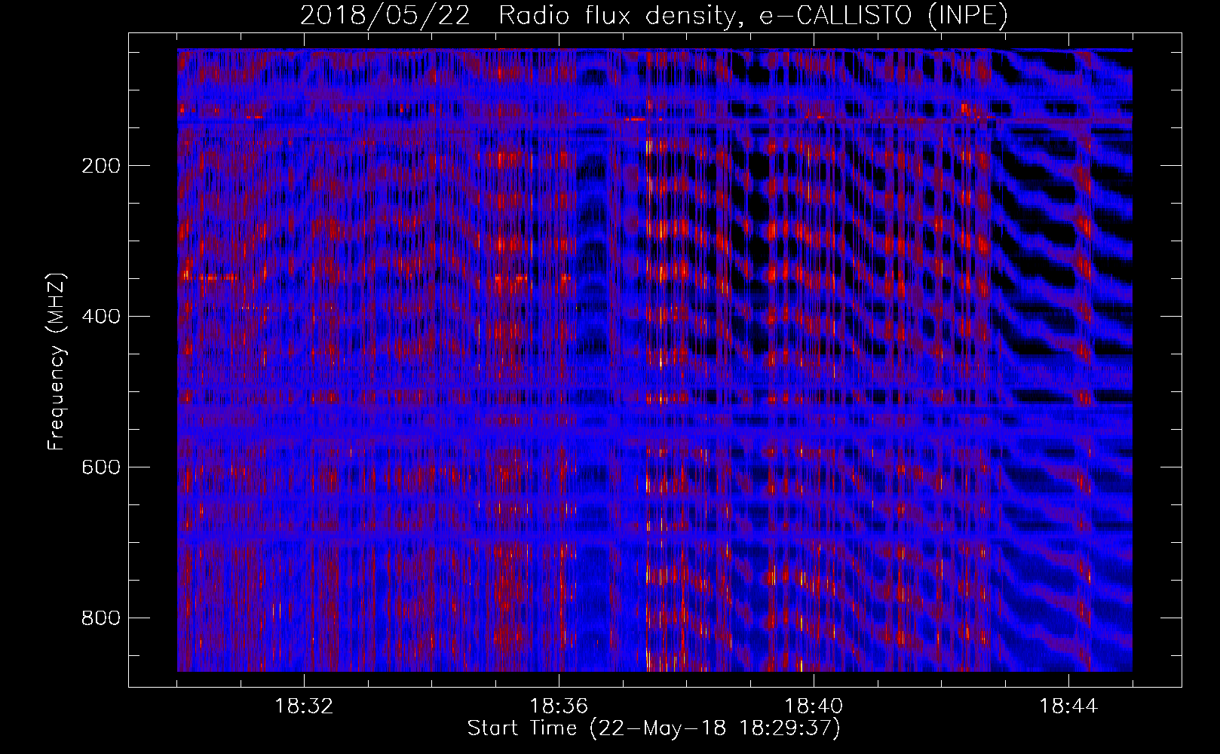
Task: Click the 600 frequency tick label
Action: [101, 467]
